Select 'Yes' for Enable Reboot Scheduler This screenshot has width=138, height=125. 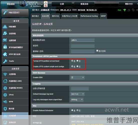pos(72,110)
